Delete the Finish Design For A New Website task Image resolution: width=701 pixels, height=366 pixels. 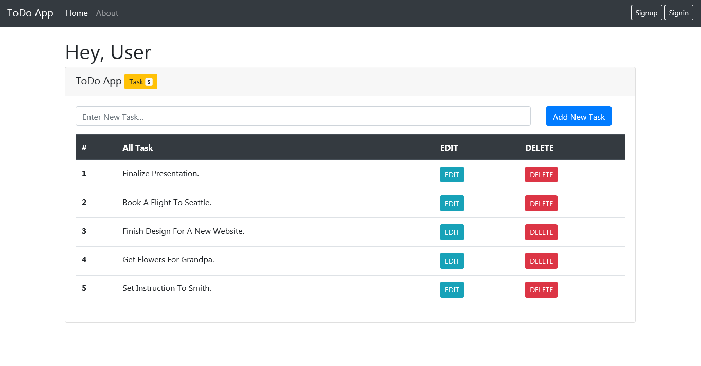point(541,232)
